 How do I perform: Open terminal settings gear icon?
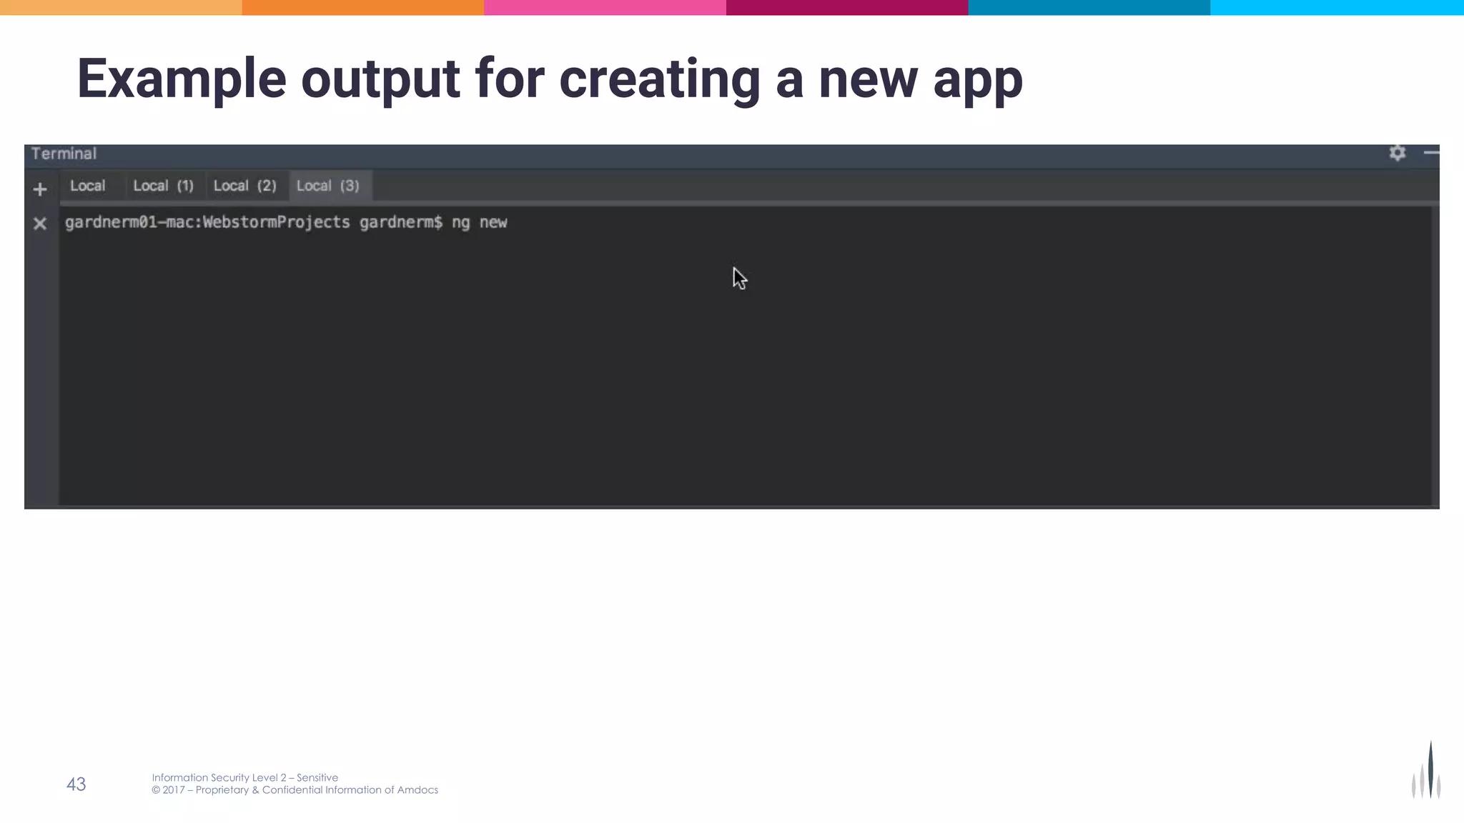tap(1397, 153)
